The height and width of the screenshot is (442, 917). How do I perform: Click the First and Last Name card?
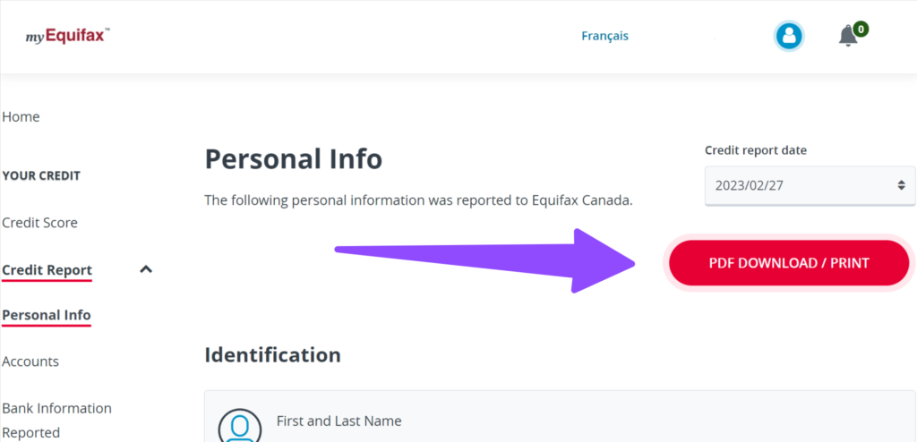click(561, 416)
